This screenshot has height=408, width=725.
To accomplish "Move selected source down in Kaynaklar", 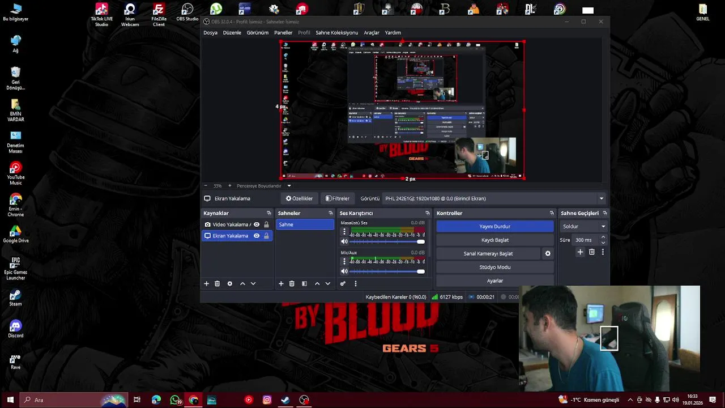I will (253, 283).
